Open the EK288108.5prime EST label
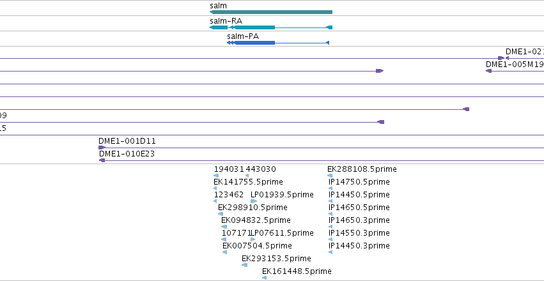Image resolution: width=544 pixels, height=281 pixels. pos(362,169)
